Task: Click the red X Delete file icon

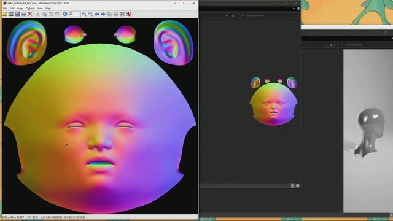Action: (30, 14)
